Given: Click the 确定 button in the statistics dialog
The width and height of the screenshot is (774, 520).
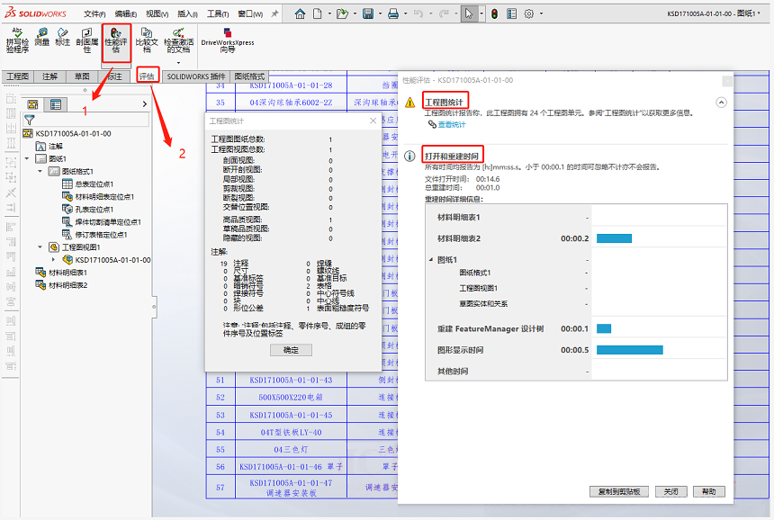Looking at the screenshot, I should (291, 349).
